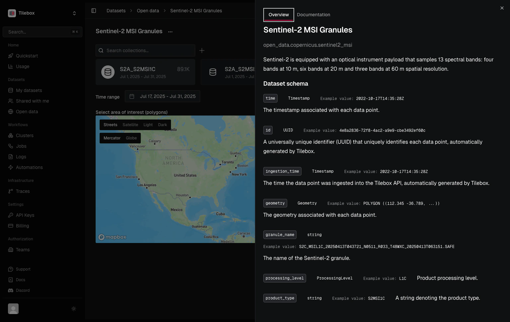Click the 'product_type' field badge

(x=280, y=298)
